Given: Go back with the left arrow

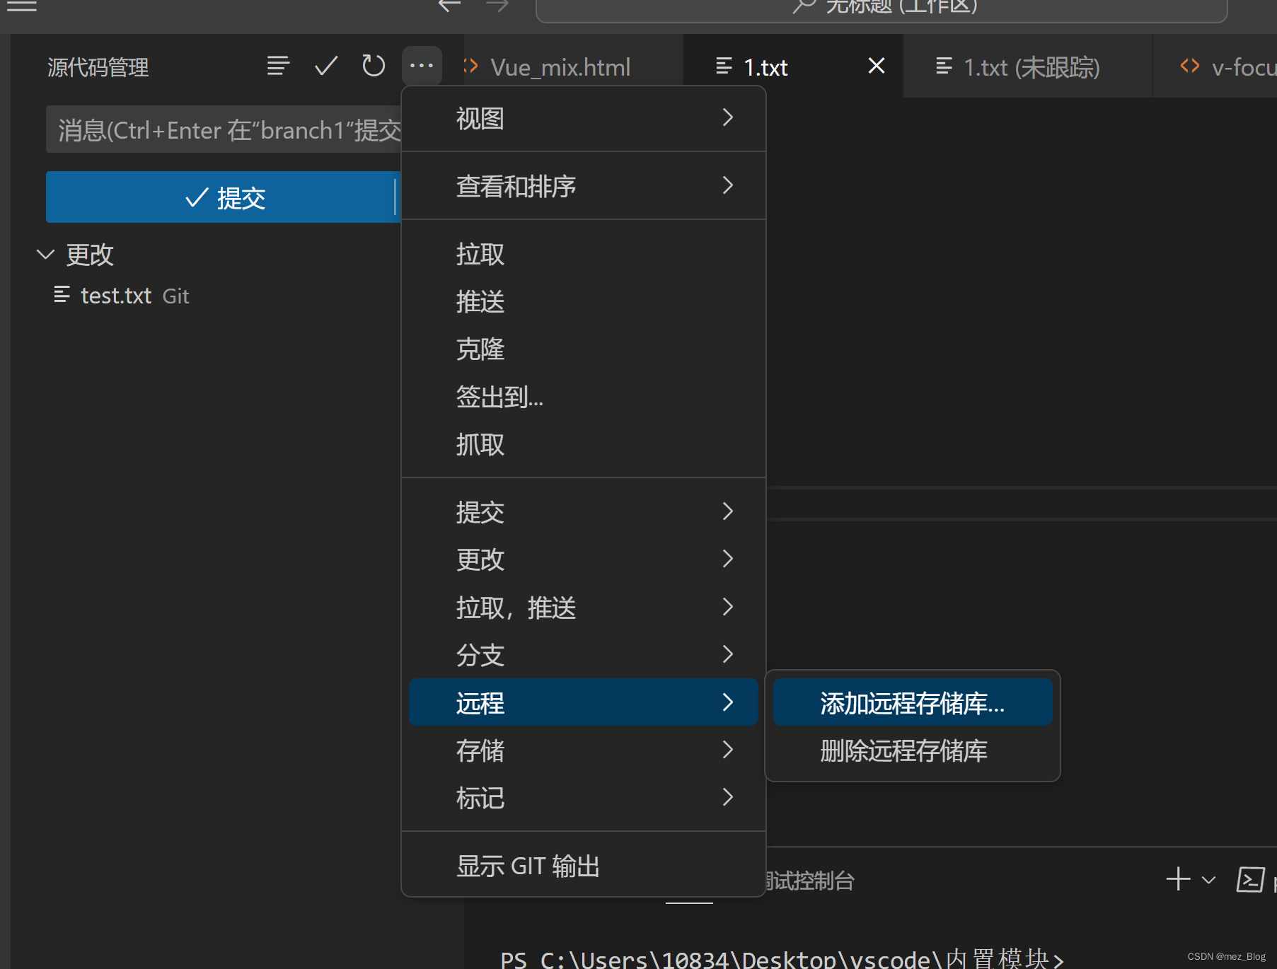Looking at the screenshot, I should 449,6.
